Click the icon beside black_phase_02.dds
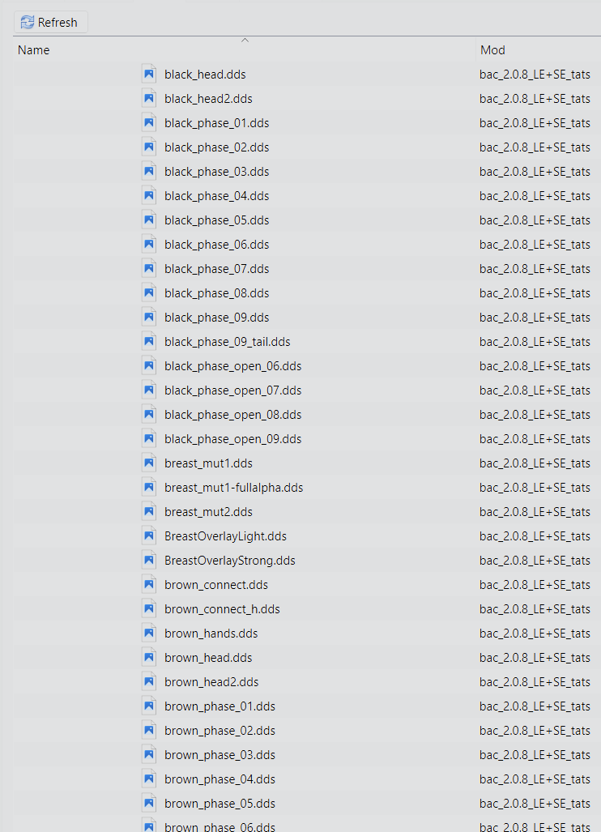 pos(149,147)
